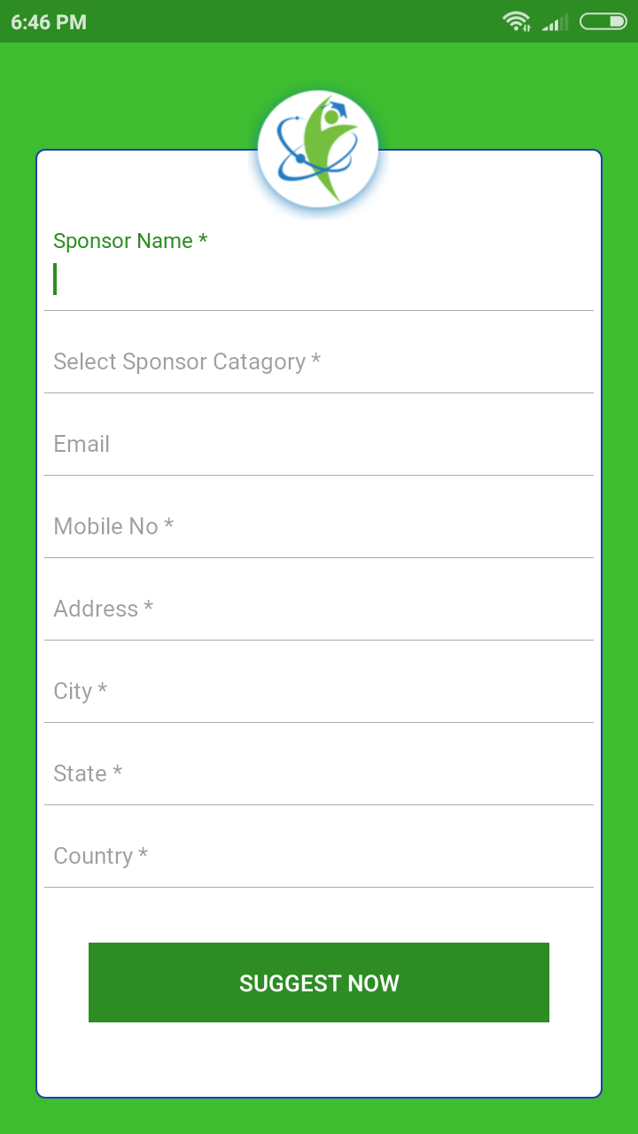Tap the battery indicator icon
Viewport: 638px width, 1134px height.
pos(603,21)
